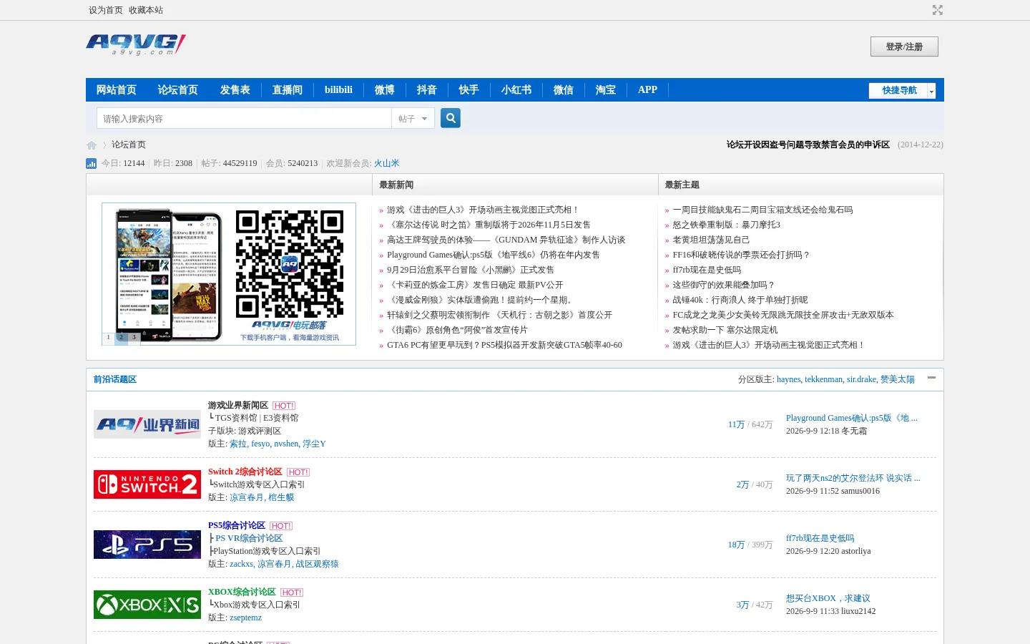The width and height of the screenshot is (1030, 644).
Task: Open GTA6 PC news headline
Action: coord(504,345)
